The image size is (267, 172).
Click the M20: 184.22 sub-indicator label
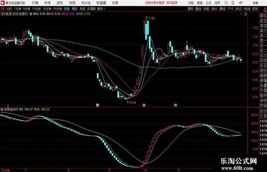(x=42, y=109)
